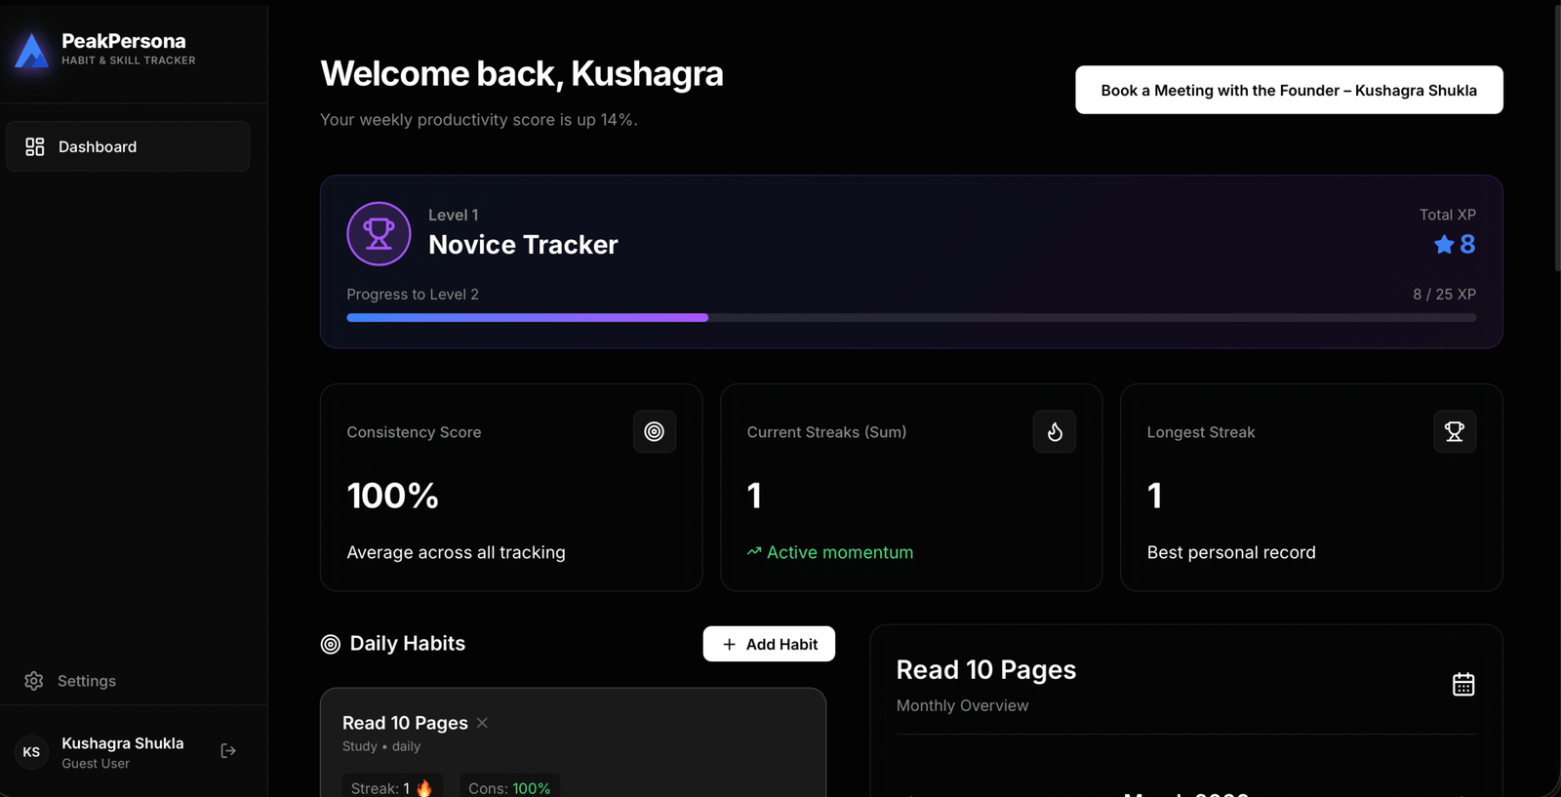Click the logout icon next to Kushagra Shukla
Screen dimensions: 1561x797
[228, 750]
